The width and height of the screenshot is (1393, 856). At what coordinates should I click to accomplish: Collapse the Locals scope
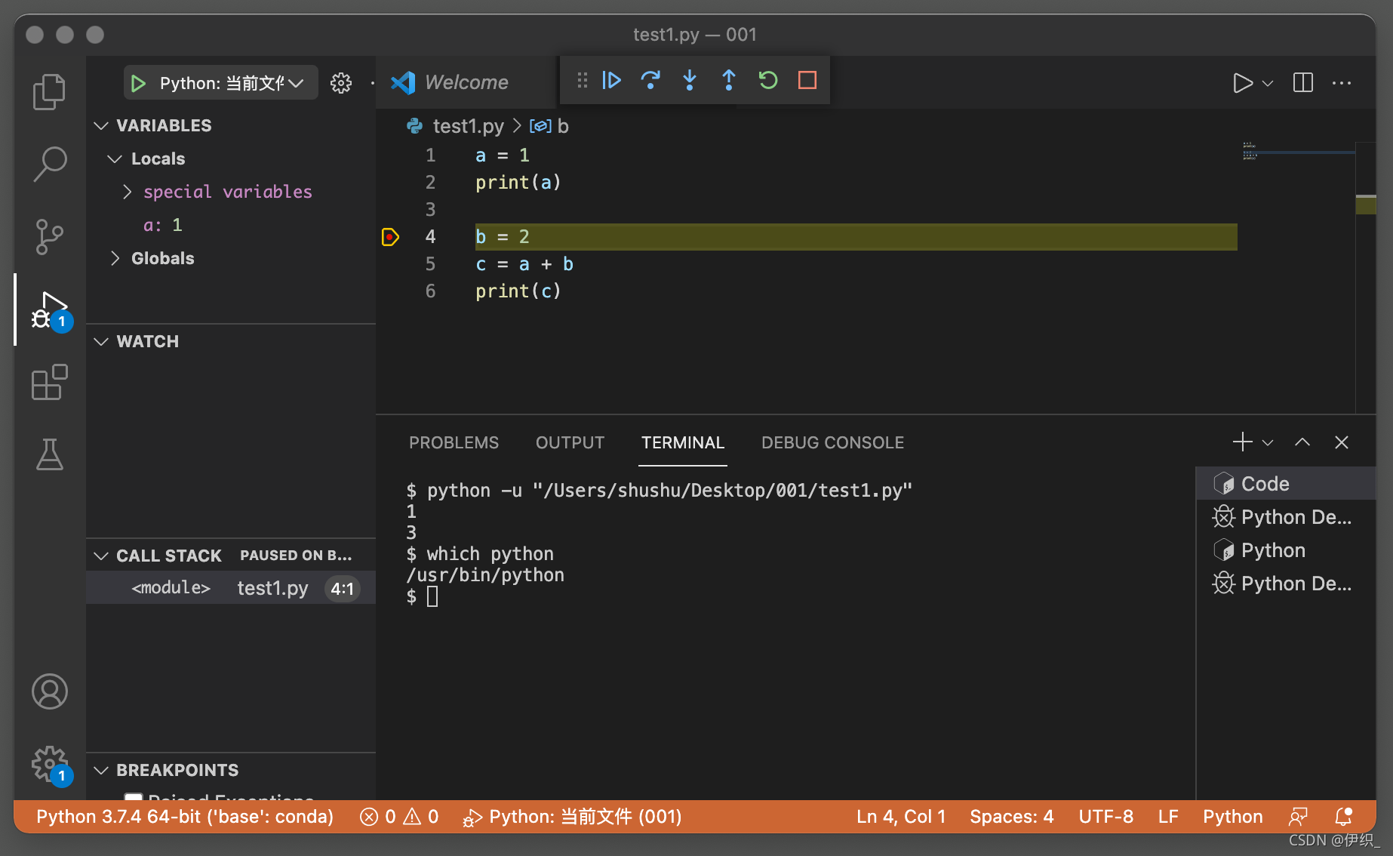click(115, 159)
